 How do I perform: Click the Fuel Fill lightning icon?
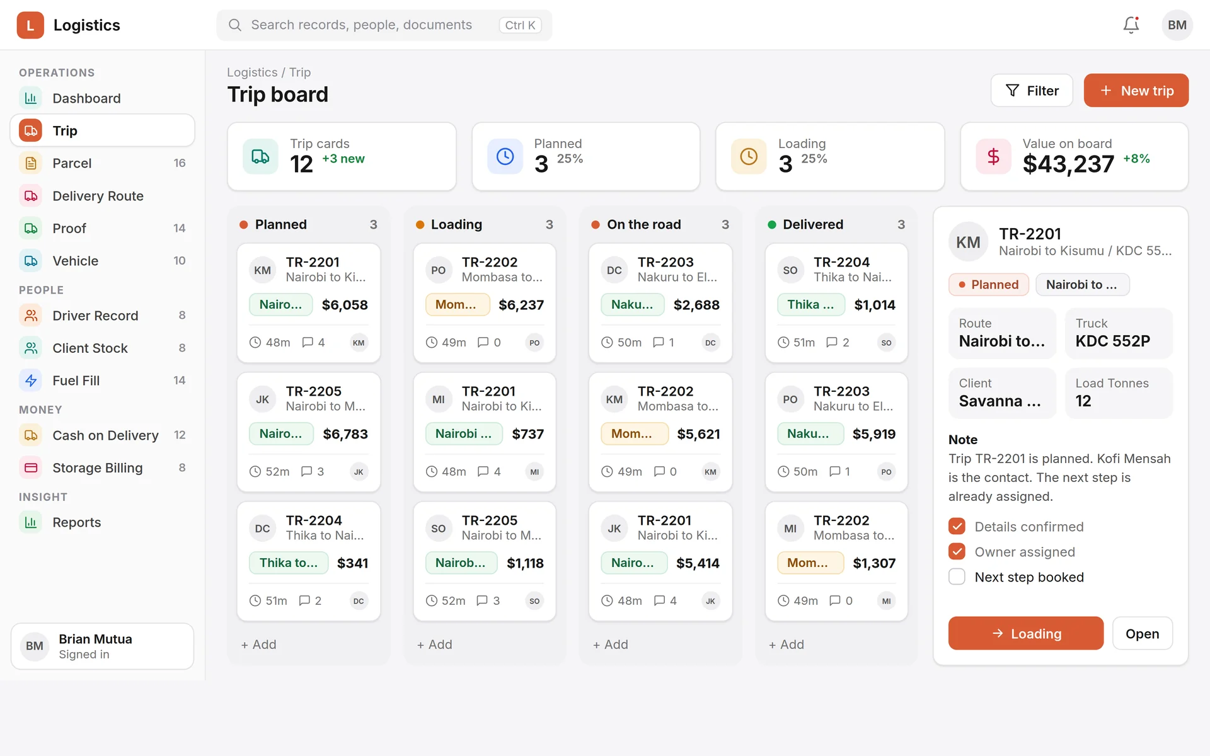[31, 381]
